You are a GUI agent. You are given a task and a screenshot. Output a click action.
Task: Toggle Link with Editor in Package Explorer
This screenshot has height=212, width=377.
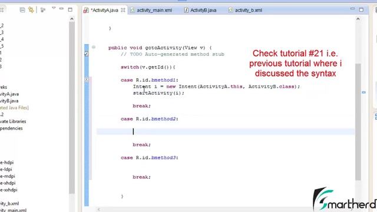31,10
